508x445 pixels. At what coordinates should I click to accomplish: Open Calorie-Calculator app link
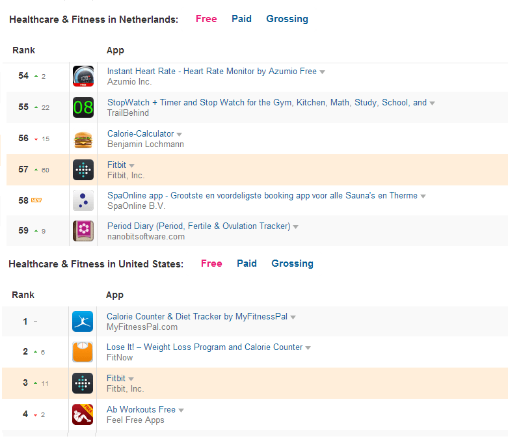click(x=140, y=133)
